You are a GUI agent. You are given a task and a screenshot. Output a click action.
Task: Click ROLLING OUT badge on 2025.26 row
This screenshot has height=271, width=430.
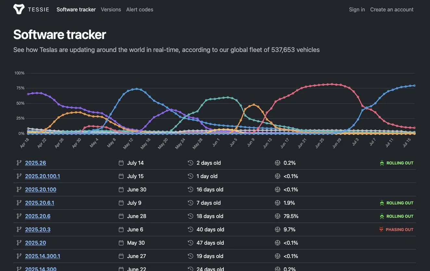click(397, 163)
